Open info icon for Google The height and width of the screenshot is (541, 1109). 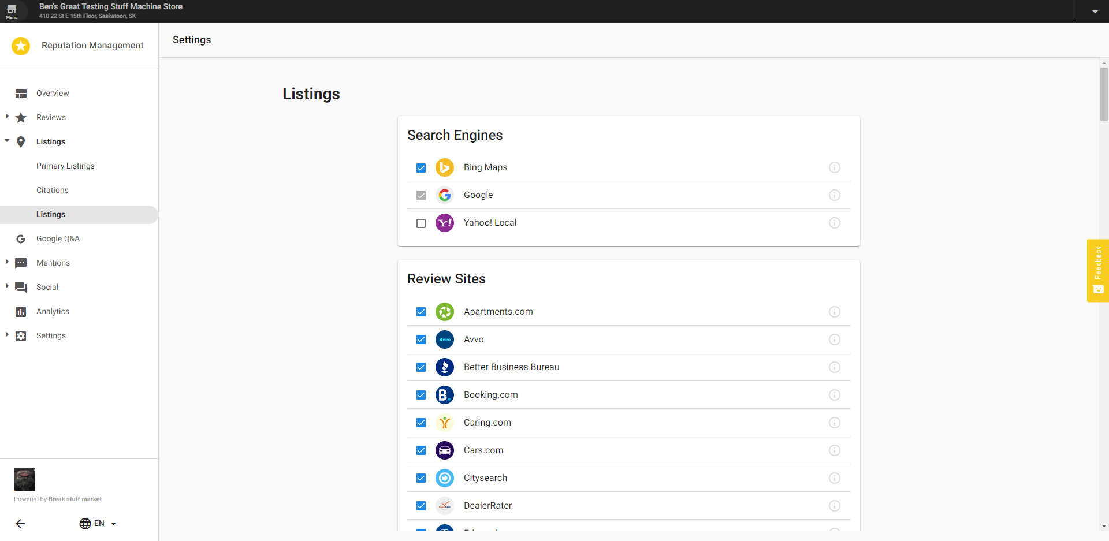835,195
